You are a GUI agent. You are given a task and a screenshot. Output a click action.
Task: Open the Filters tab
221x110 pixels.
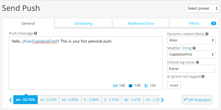click(194, 23)
